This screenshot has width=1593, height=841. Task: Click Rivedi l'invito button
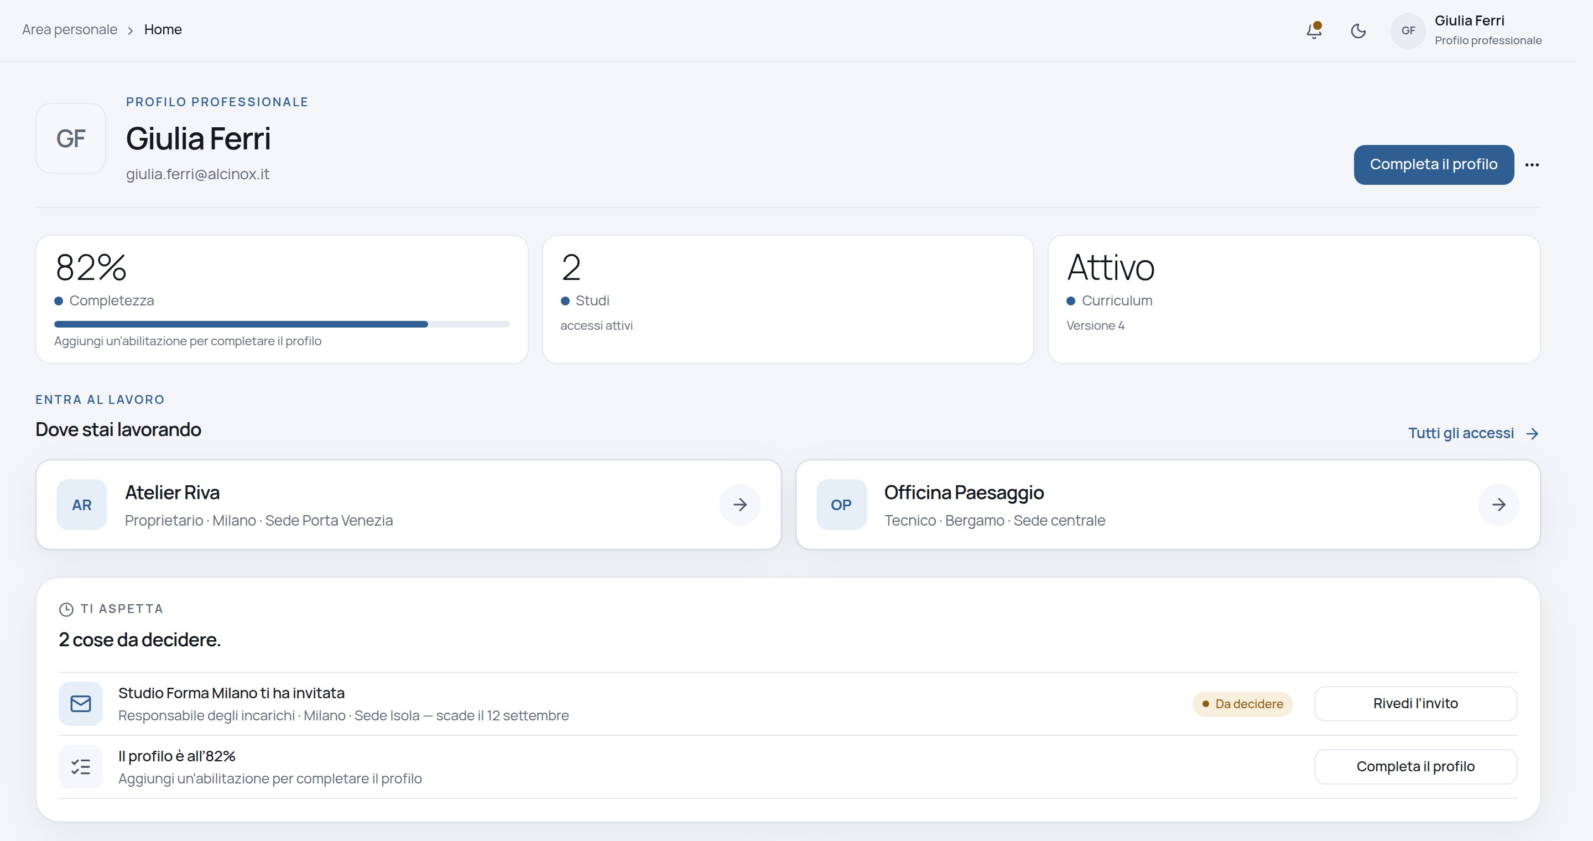(1415, 704)
